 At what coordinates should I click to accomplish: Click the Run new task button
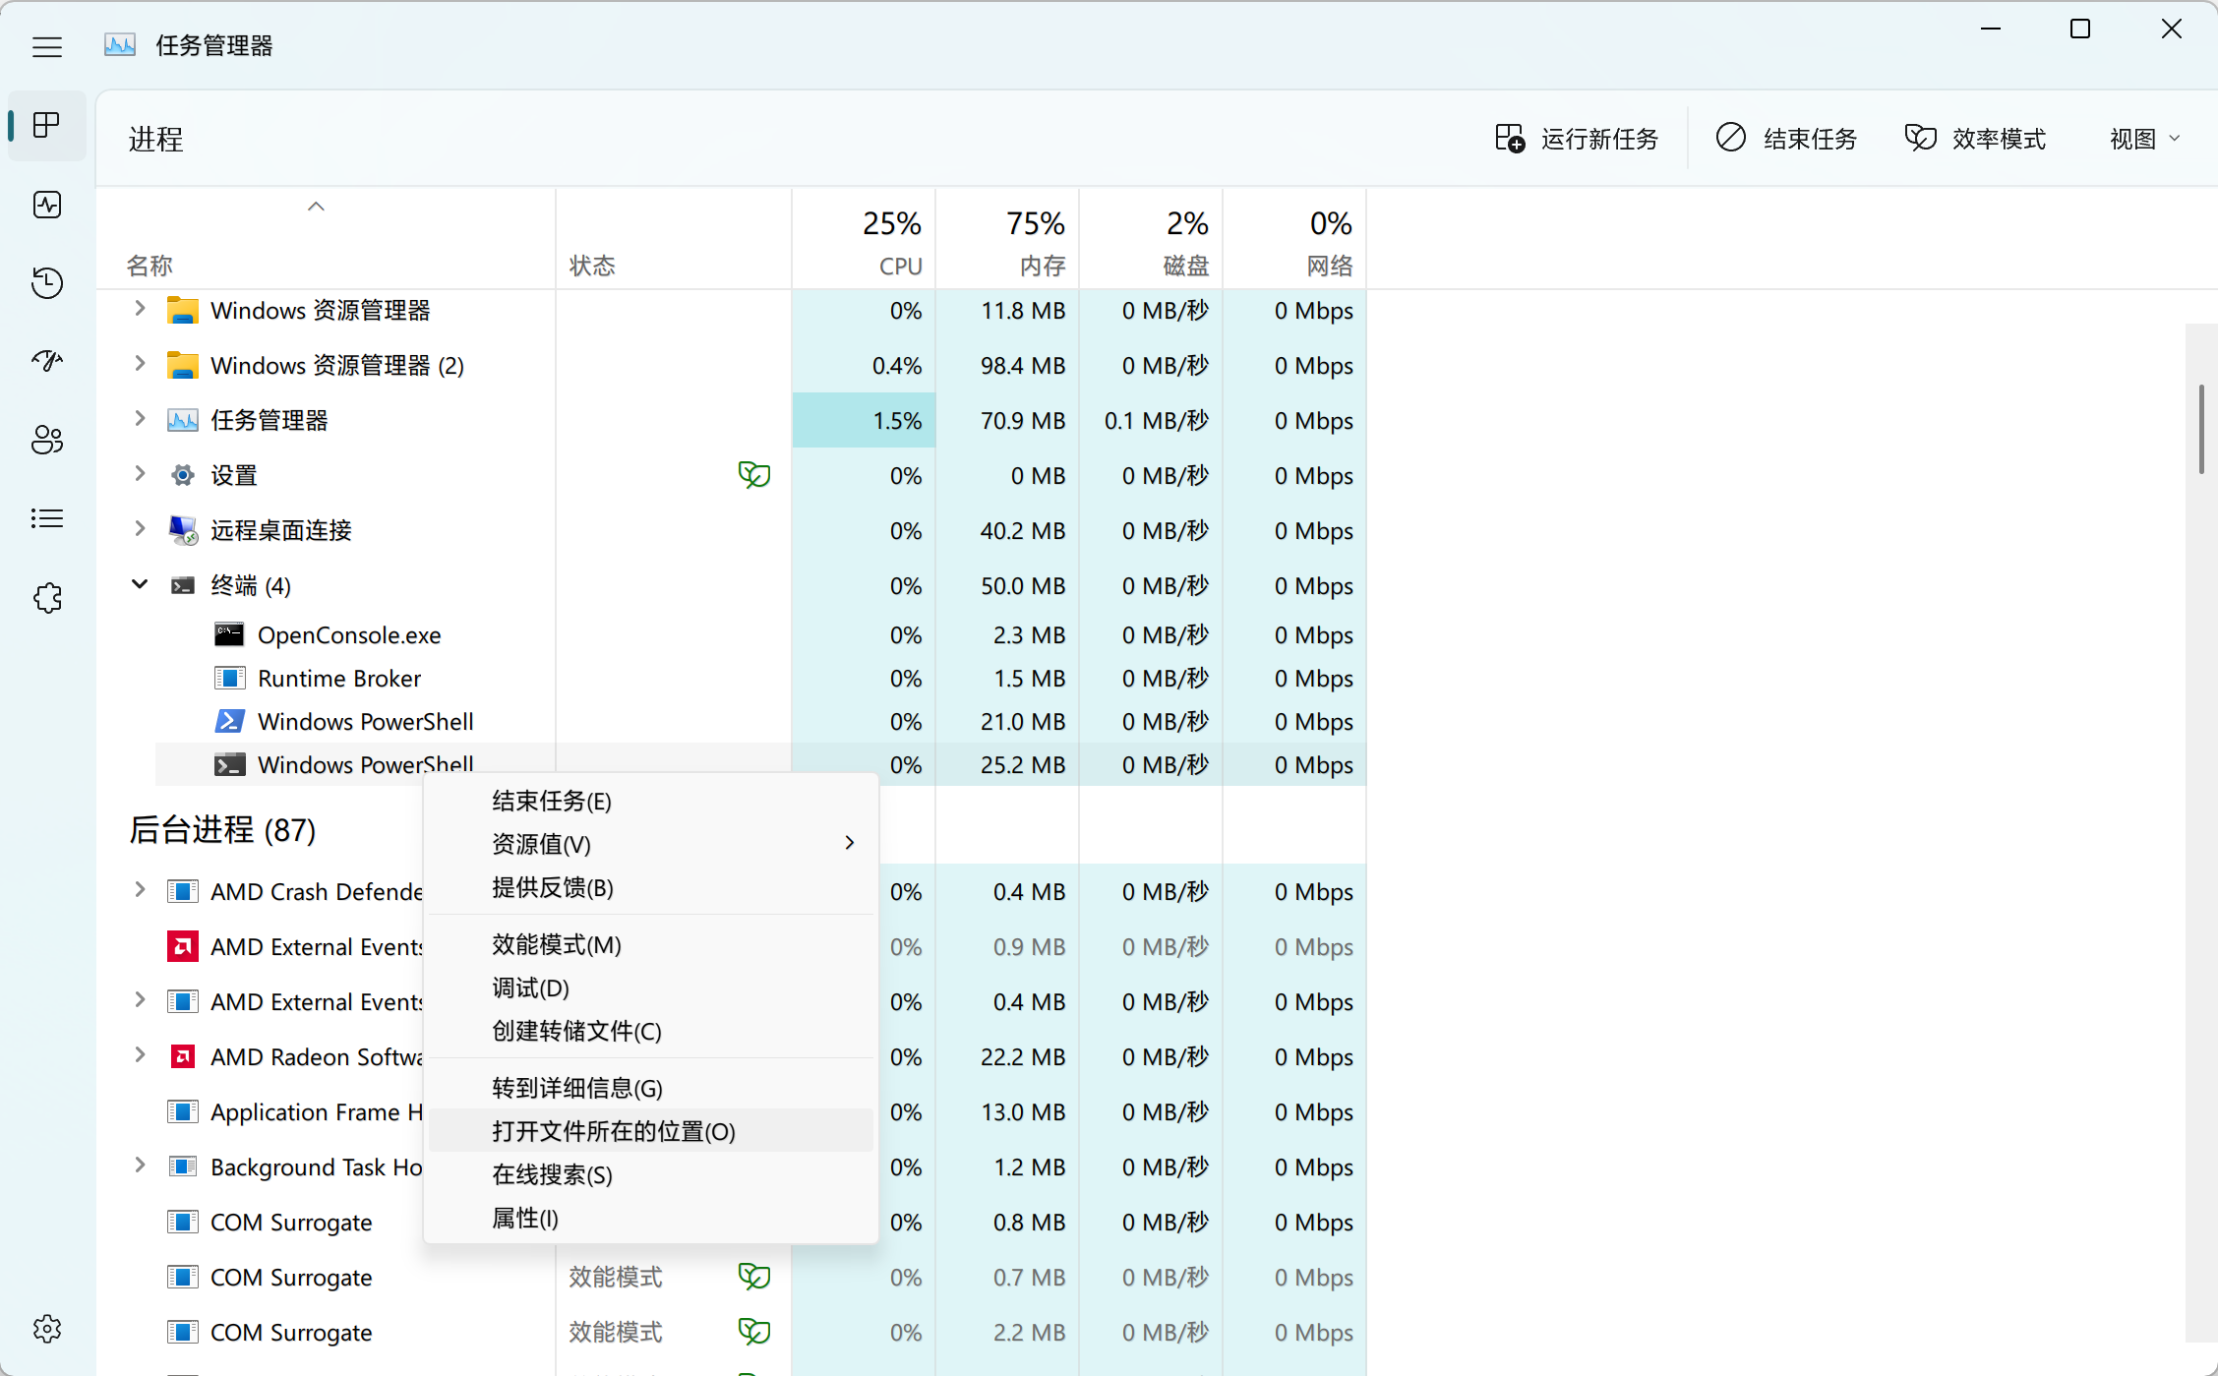click(1577, 139)
